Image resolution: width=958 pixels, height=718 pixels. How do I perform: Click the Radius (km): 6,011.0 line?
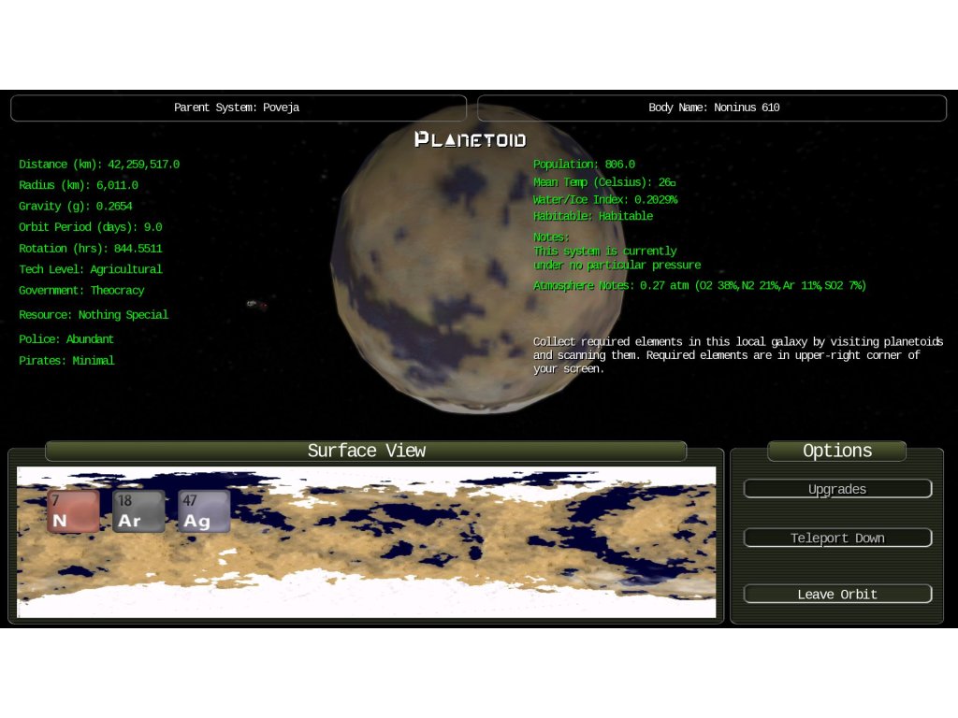pyautogui.click(x=79, y=185)
